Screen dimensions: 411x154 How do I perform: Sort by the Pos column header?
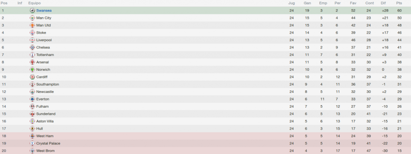pyautogui.click(x=4, y=3)
